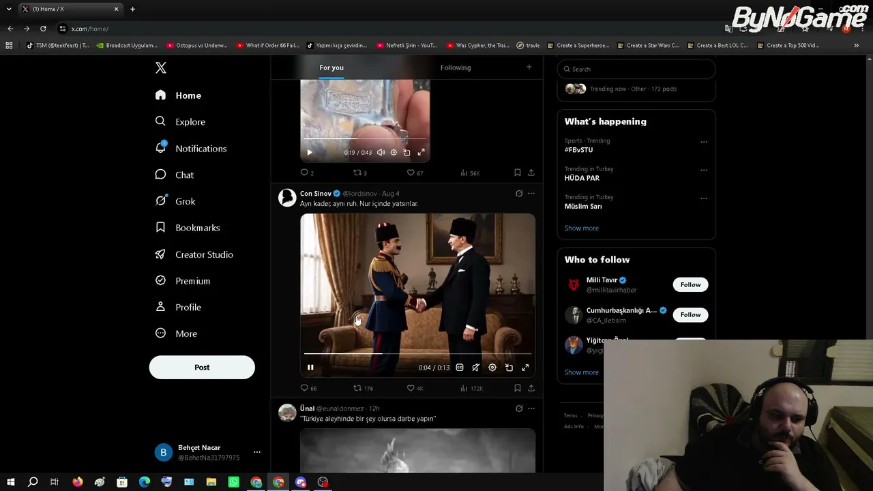Open more options for #FBvSTU trend

pyautogui.click(x=704, y=142)
